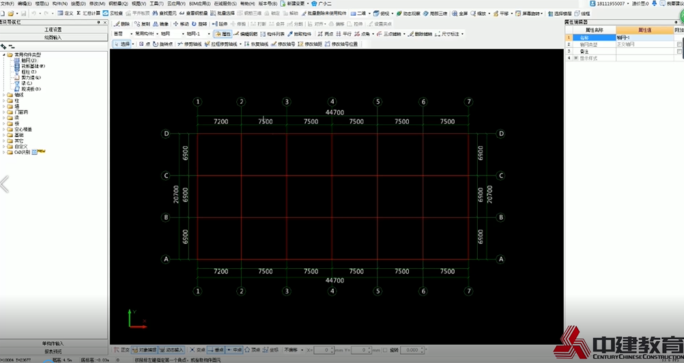Toggle 正交 ortho mode in status bar
Image resolution: width=684 pixels, height=363 pixels.
122,350
